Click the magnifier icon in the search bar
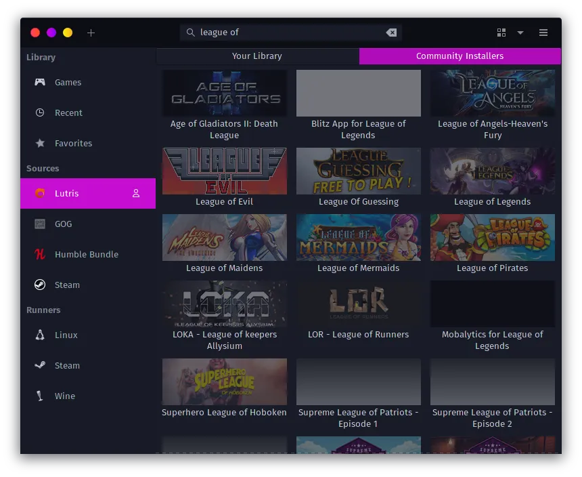The height and width of the screenshot is (477, 582). click(x=190, y=33)
